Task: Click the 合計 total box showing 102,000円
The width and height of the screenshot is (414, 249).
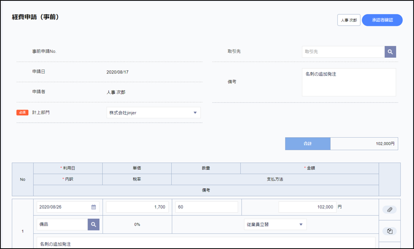Action: (x=364, y=144)
